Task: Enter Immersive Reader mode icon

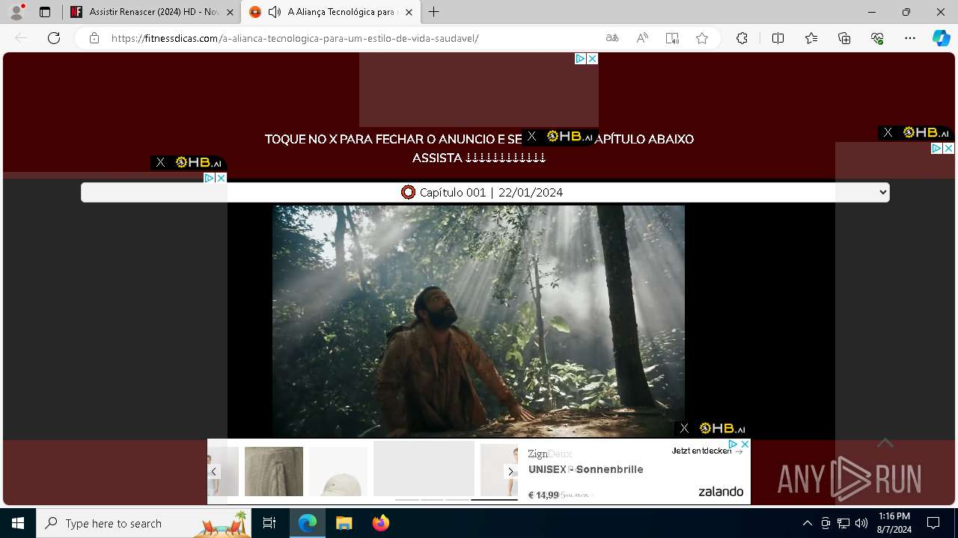Action: [672, 38]
